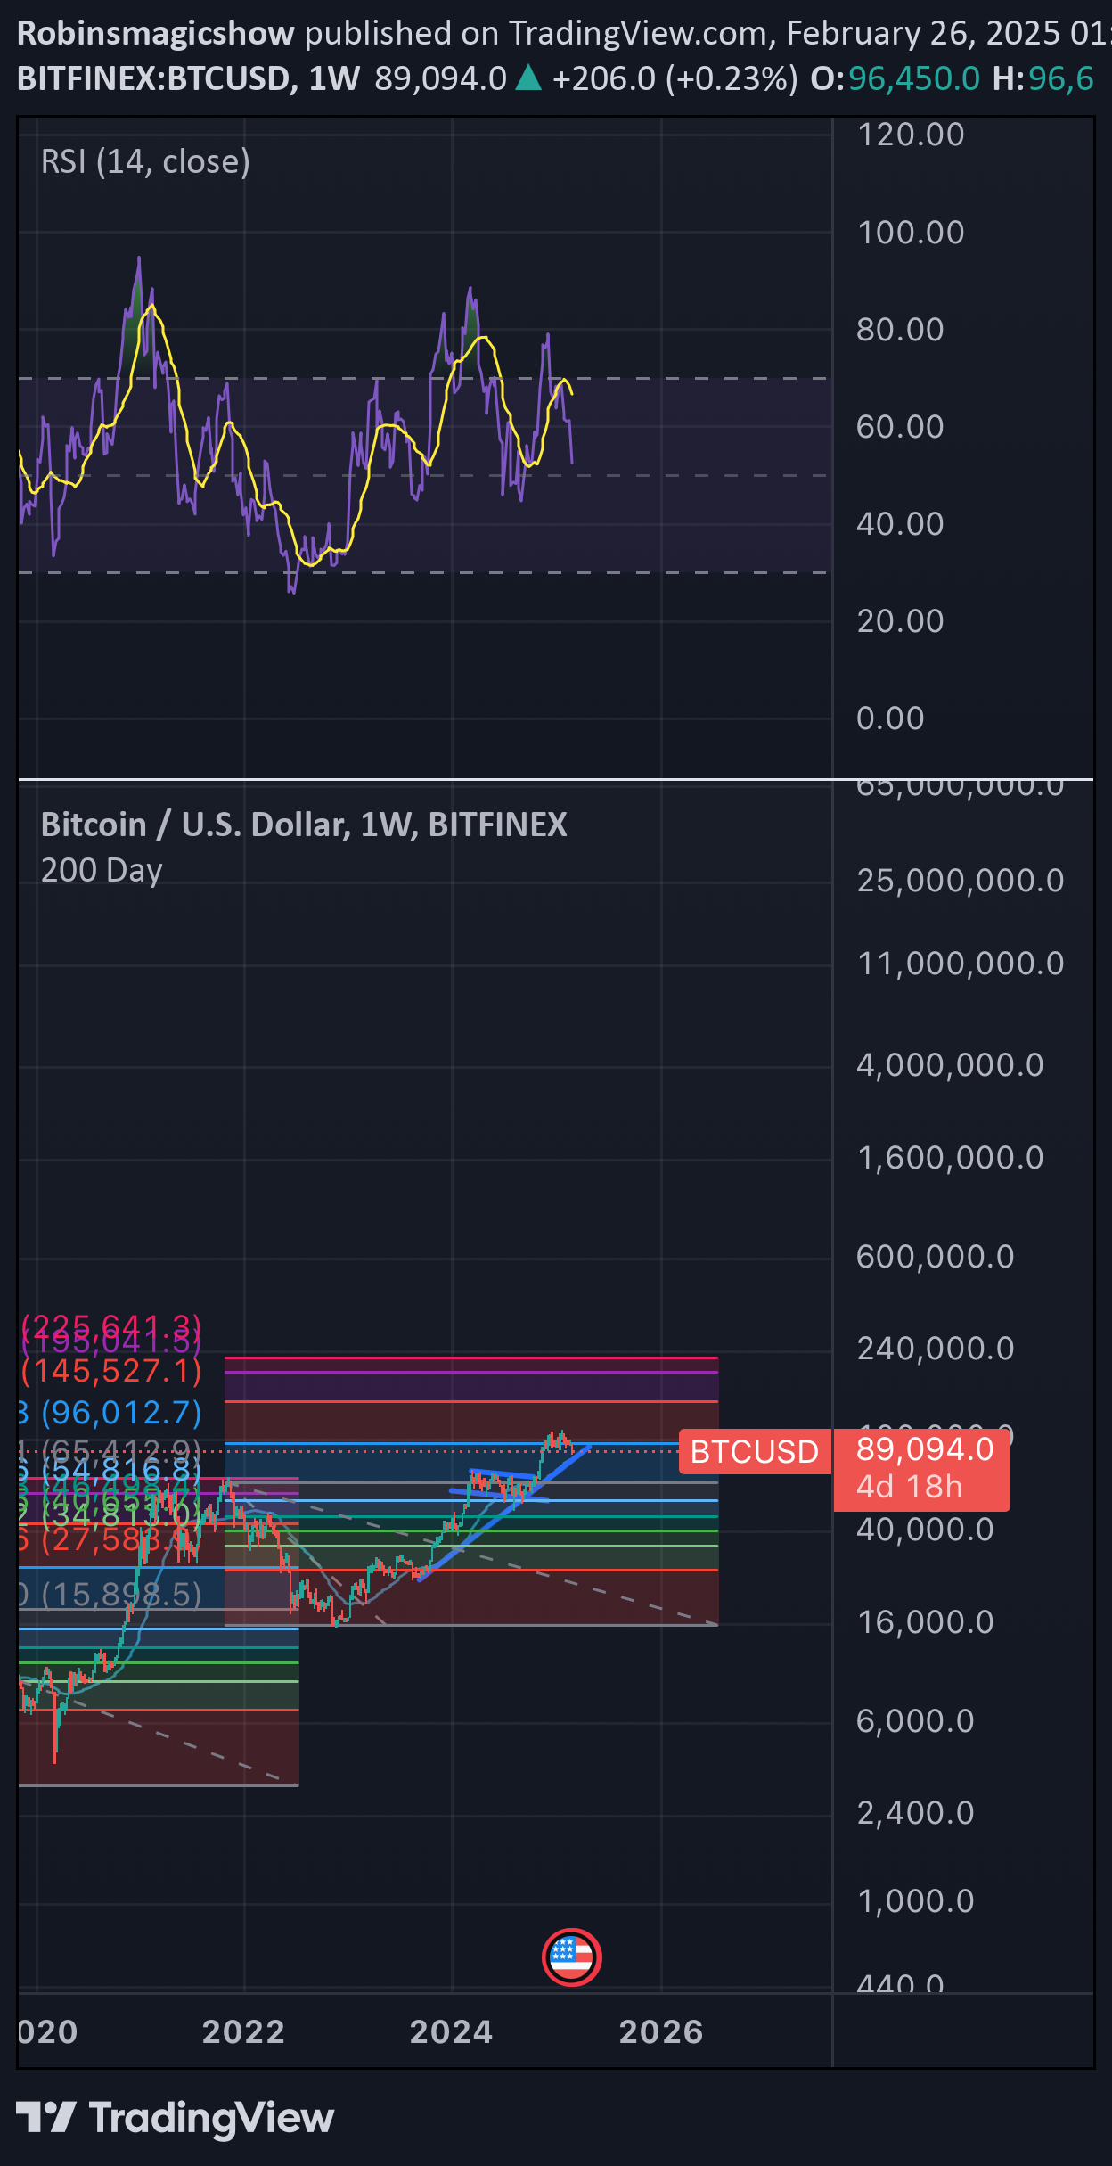This screenshot has height=2166, width=1112.
Task: Click the white divider between RSI and price panes
Action: pyautogui.click(x=555, y=780)
